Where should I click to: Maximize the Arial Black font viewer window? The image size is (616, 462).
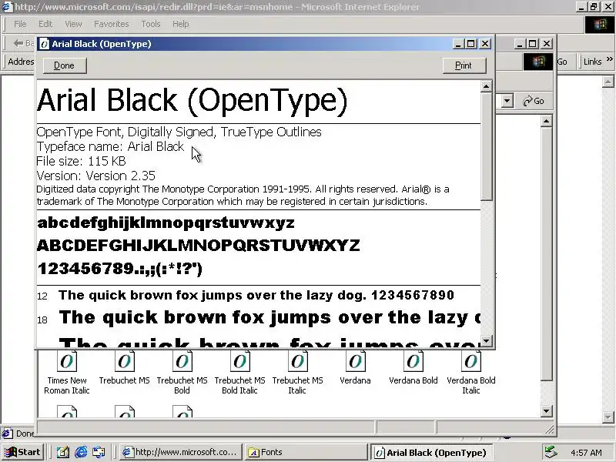click(x=470, y=44)
